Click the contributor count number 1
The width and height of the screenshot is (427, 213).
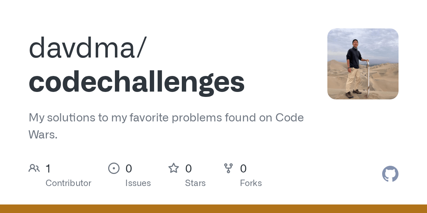[x=48, y=168]
